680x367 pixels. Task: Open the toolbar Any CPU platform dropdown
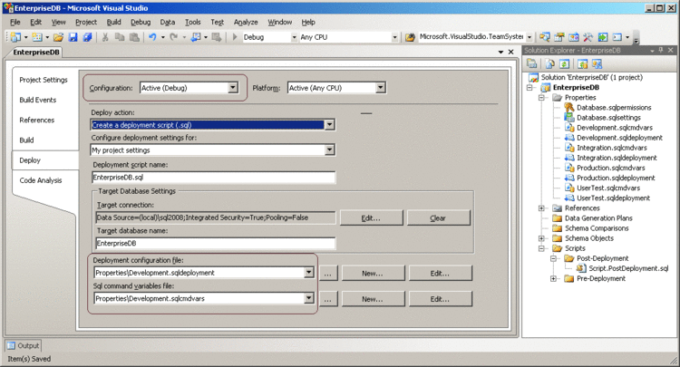[394, 37]
